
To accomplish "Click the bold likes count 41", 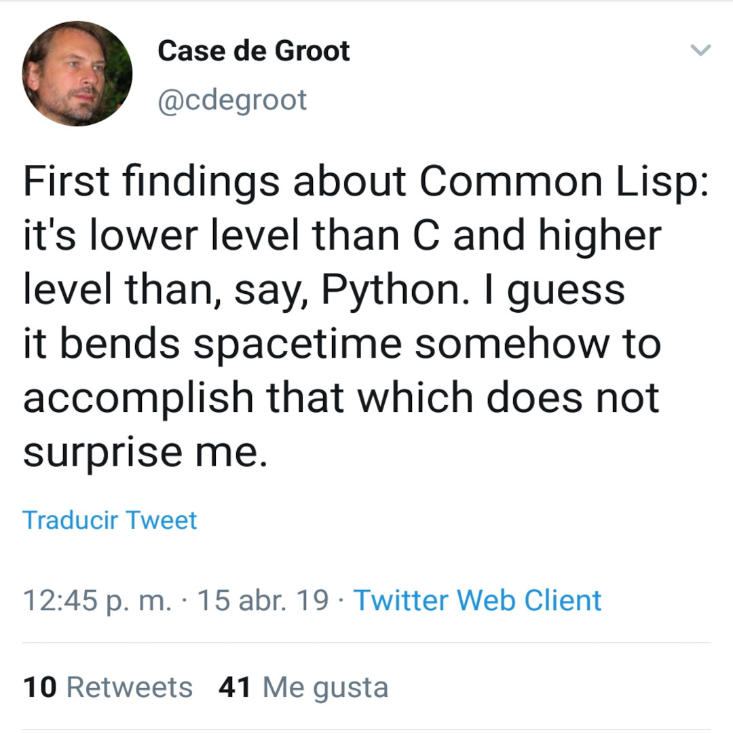I will [235, 687].
